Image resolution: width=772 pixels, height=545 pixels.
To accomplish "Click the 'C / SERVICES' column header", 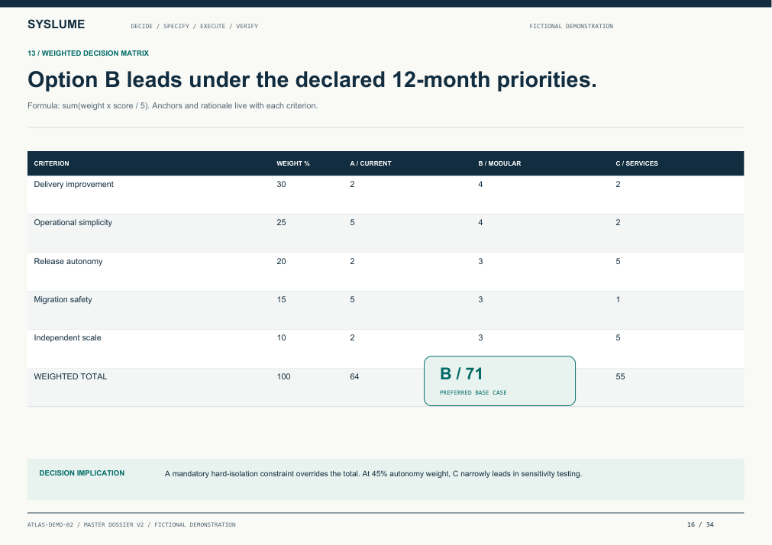I will tap(637, 163).
